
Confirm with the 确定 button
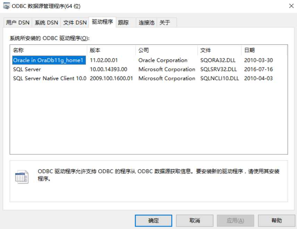(153, 220)
